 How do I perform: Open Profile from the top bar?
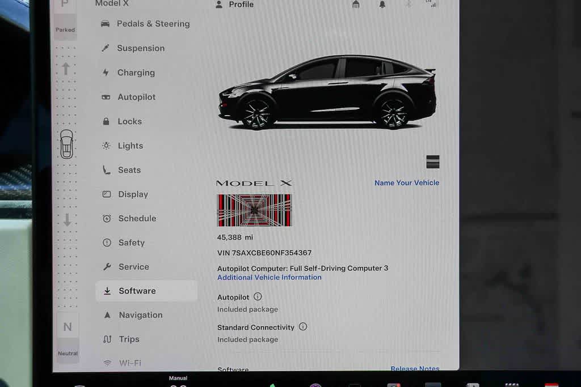coord(235,5)
